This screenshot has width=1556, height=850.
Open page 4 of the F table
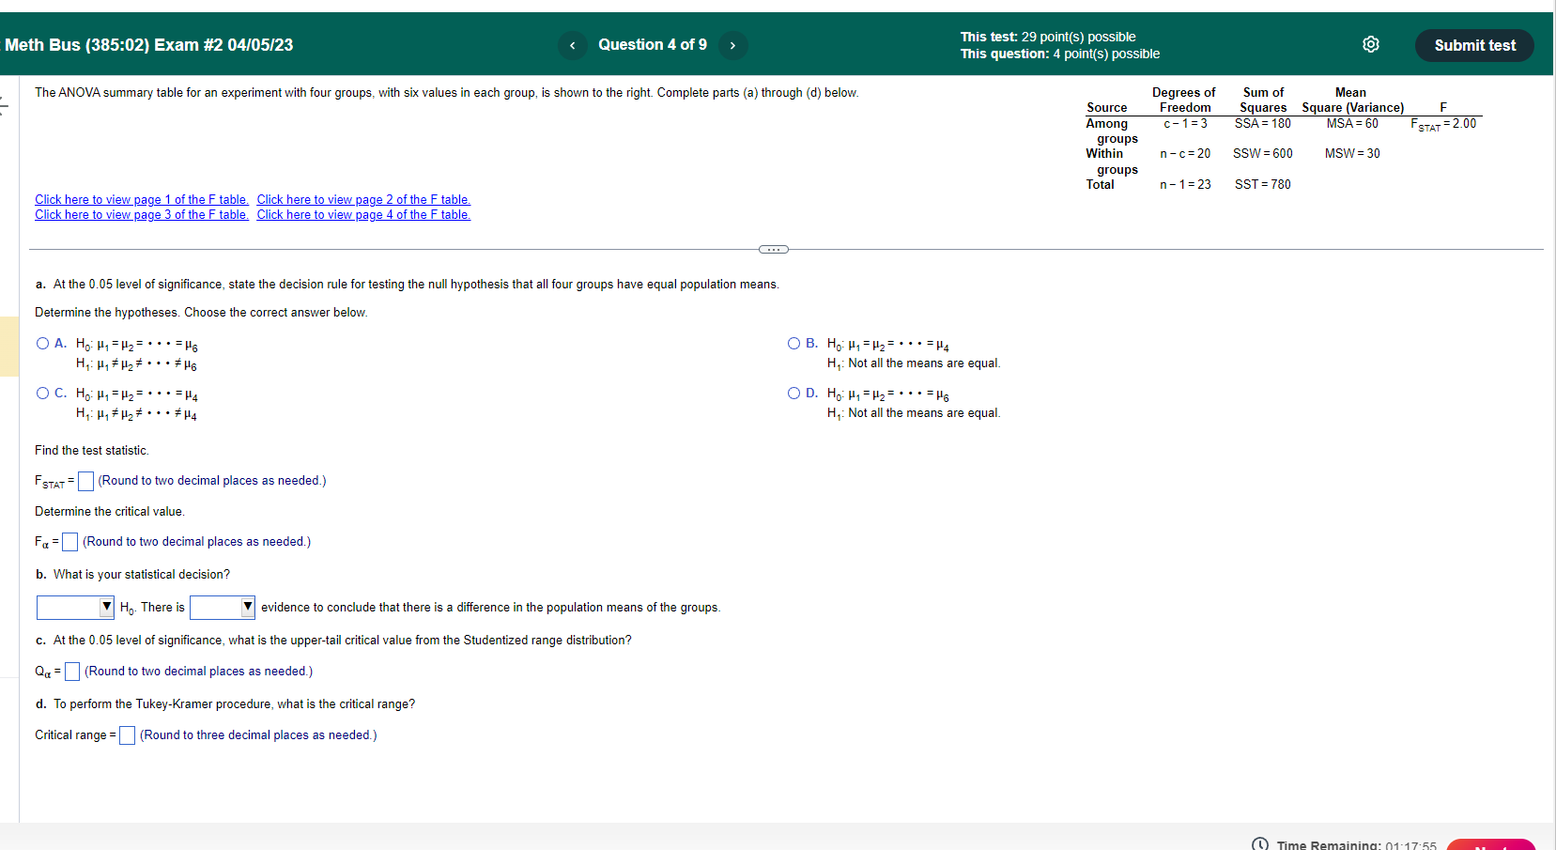pyautogui.click(x=363, y=215)
